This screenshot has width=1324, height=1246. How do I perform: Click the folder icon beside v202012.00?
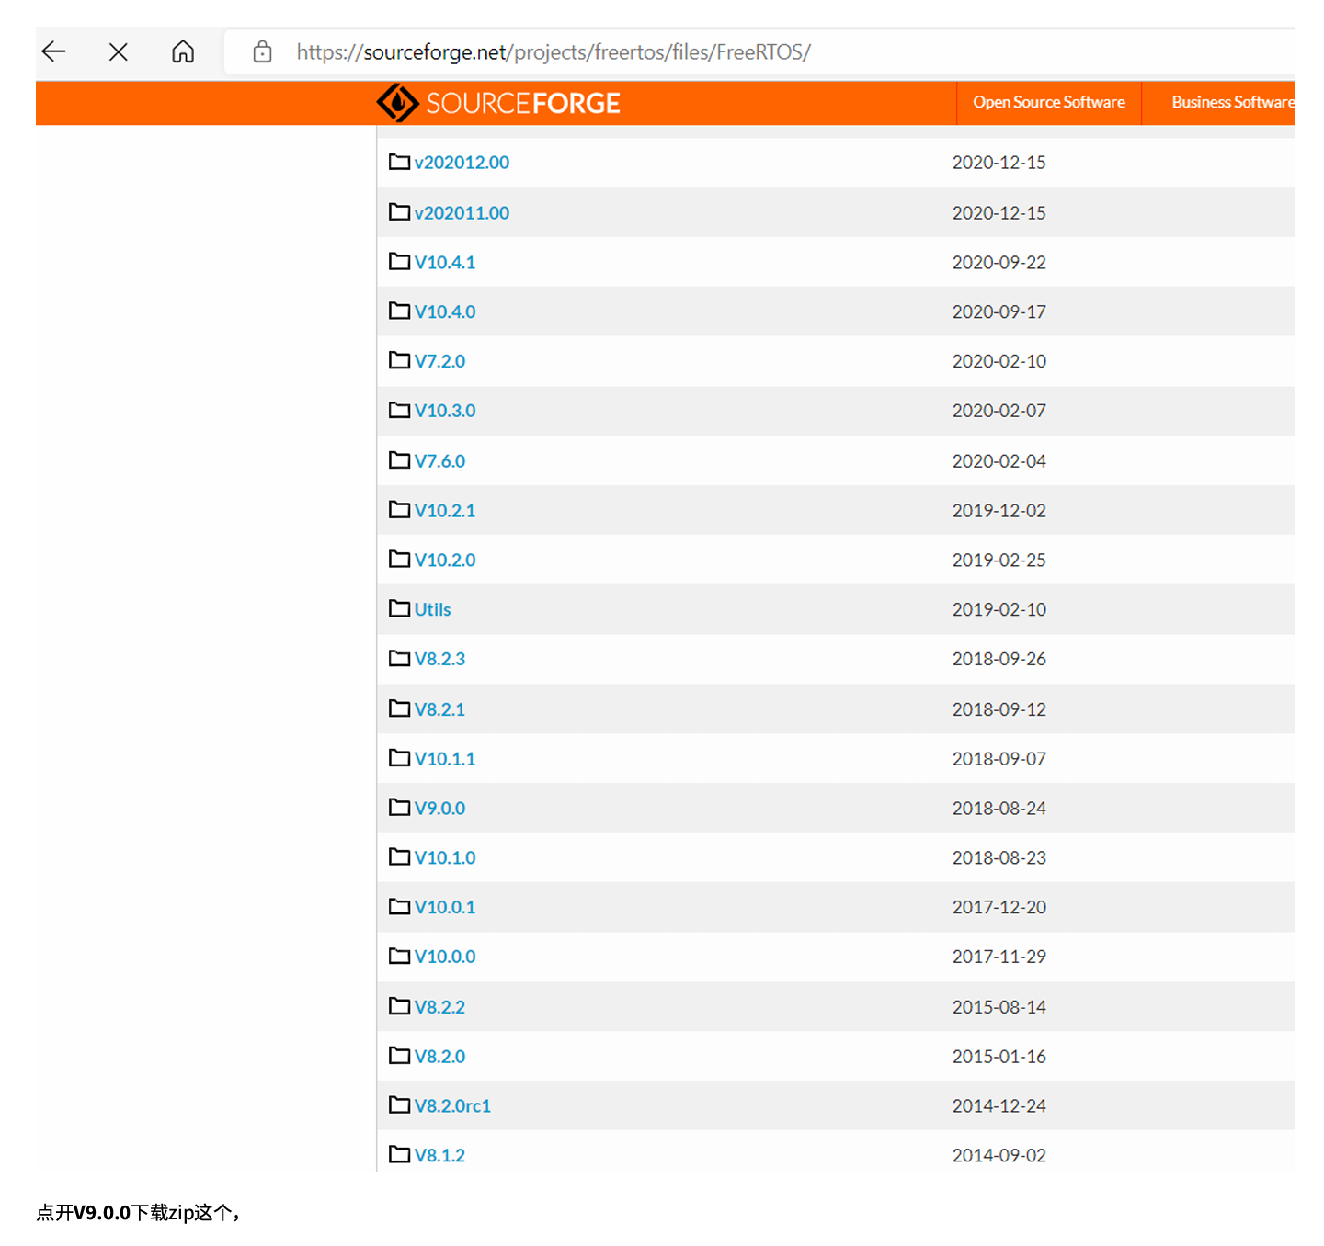[399, 162]
